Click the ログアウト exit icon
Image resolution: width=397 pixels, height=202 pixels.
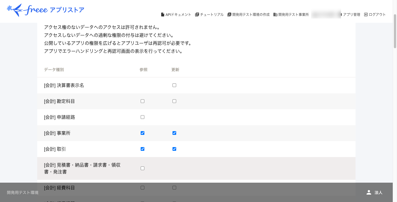(x=366, y=15)
